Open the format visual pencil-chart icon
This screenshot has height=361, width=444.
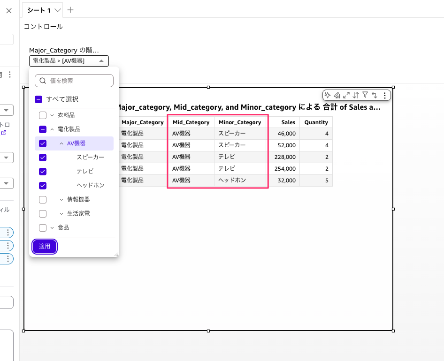coord(337,95)
